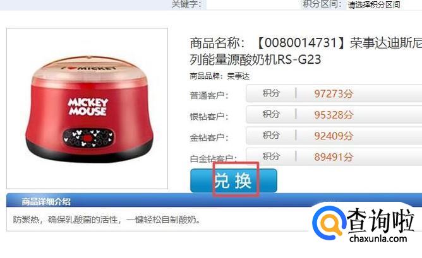Screen dimensions: 422x258
Task: Click the 白金钻客户 points row 89491分
Action: point(334,156)
